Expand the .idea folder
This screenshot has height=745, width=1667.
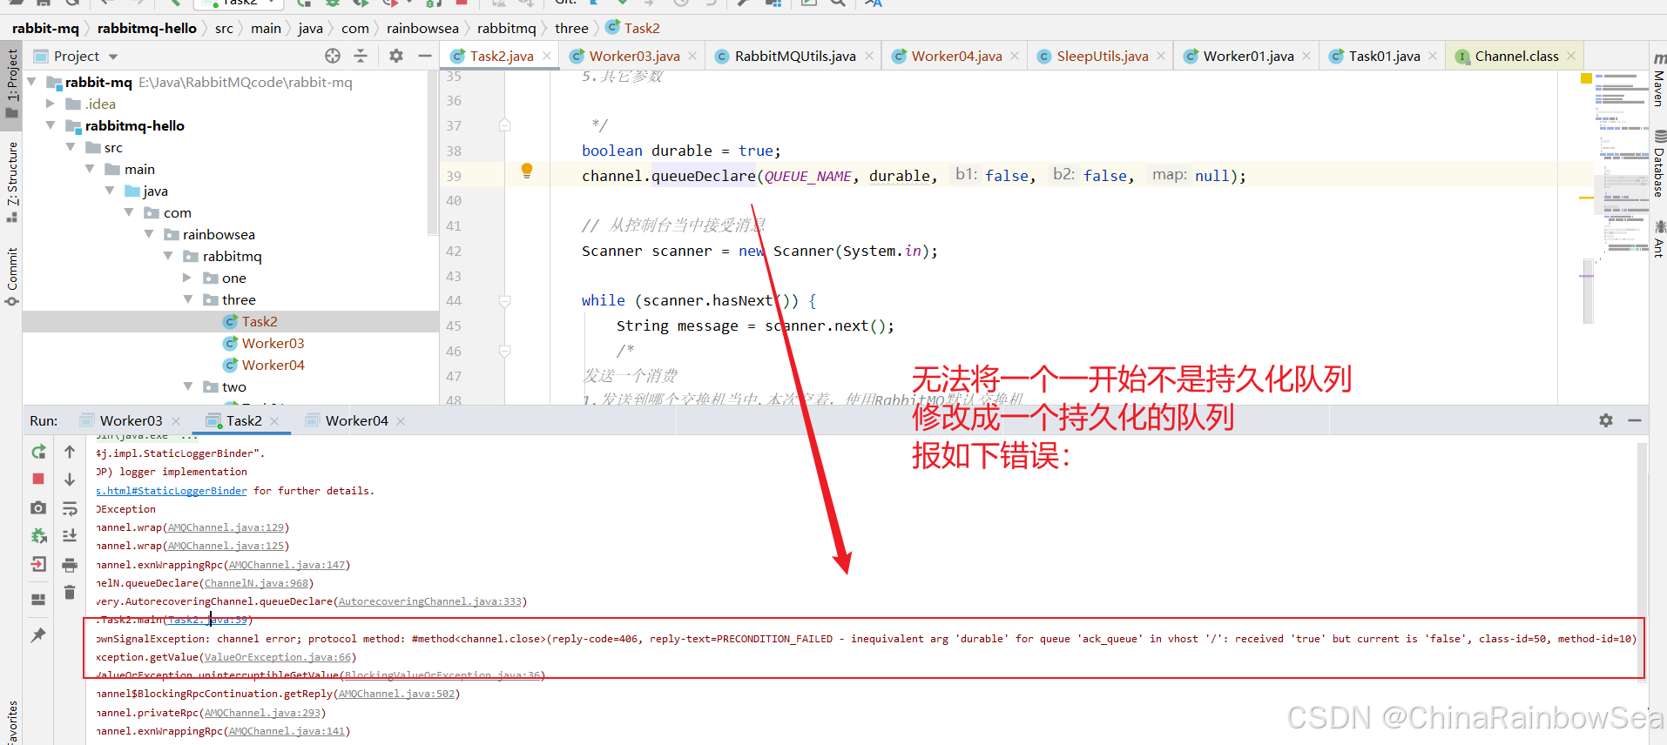[x=51, y=104]
